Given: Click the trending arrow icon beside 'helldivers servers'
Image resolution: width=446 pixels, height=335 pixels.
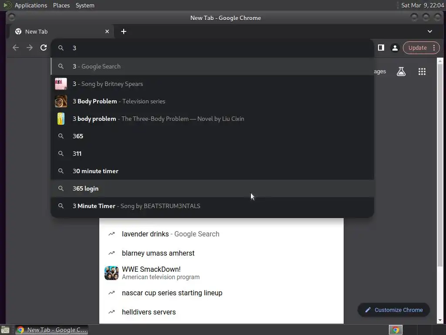Looking at the screenshot, I should pos(111,312).
